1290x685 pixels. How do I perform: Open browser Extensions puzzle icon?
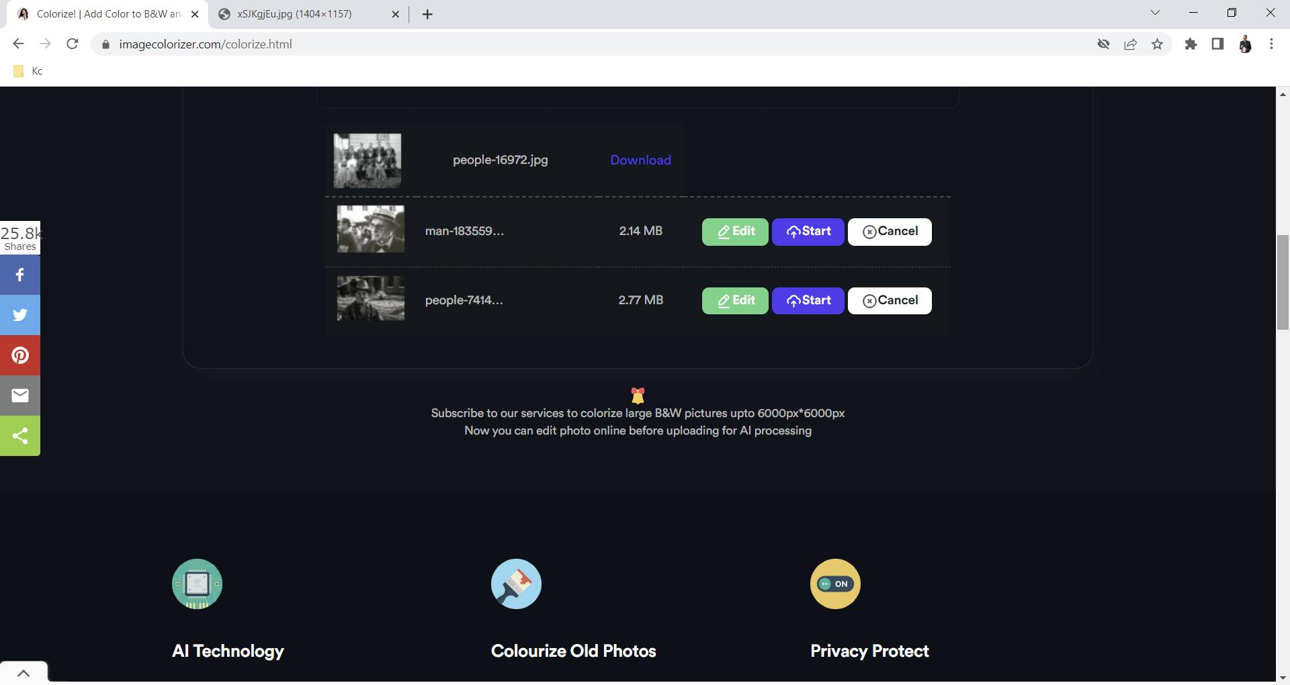point(1191,44)
